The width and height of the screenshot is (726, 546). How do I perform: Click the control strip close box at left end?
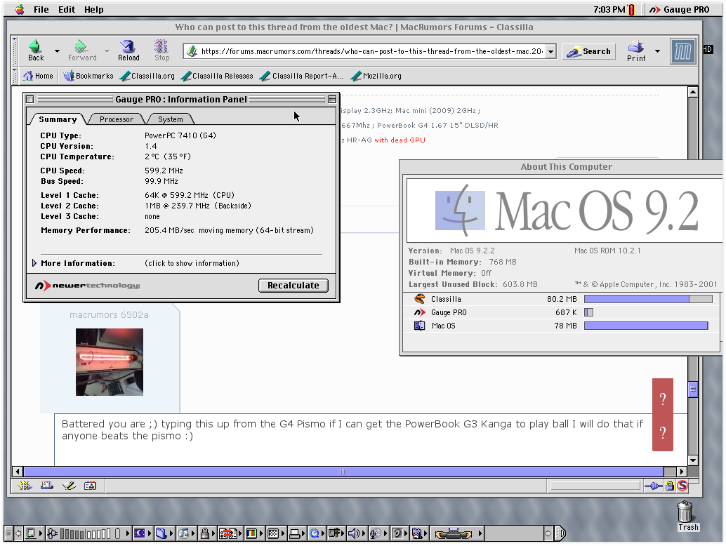click(8, 533)
